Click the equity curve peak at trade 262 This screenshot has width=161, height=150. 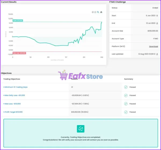(x=102, y=22)
